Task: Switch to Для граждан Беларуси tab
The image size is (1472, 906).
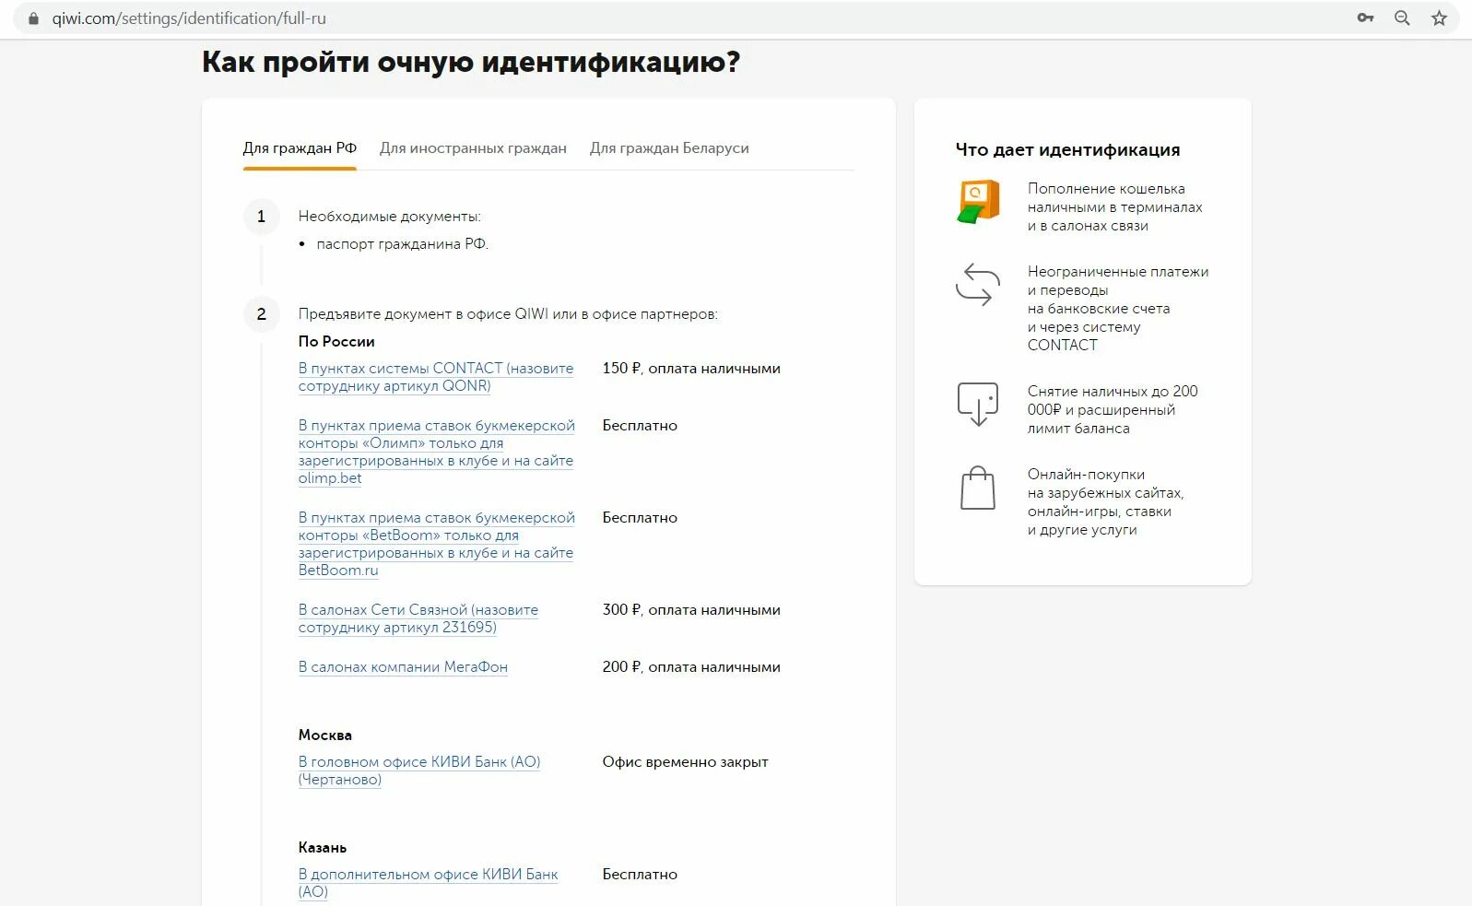Action: point(669,148)
